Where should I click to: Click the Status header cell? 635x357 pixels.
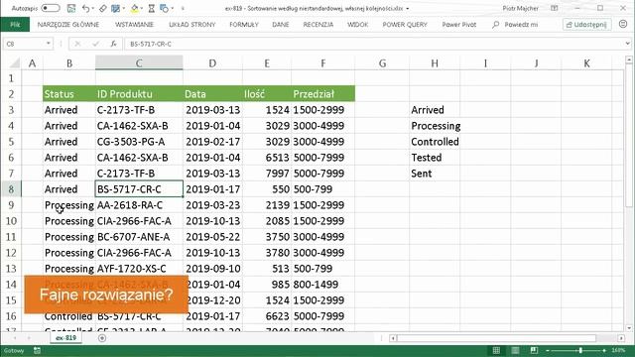point(68,94)
